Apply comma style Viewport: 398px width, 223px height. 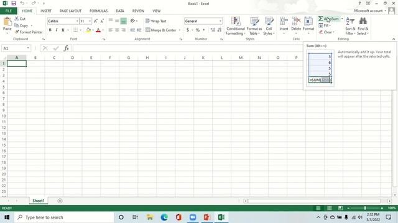tap(203, 30)
